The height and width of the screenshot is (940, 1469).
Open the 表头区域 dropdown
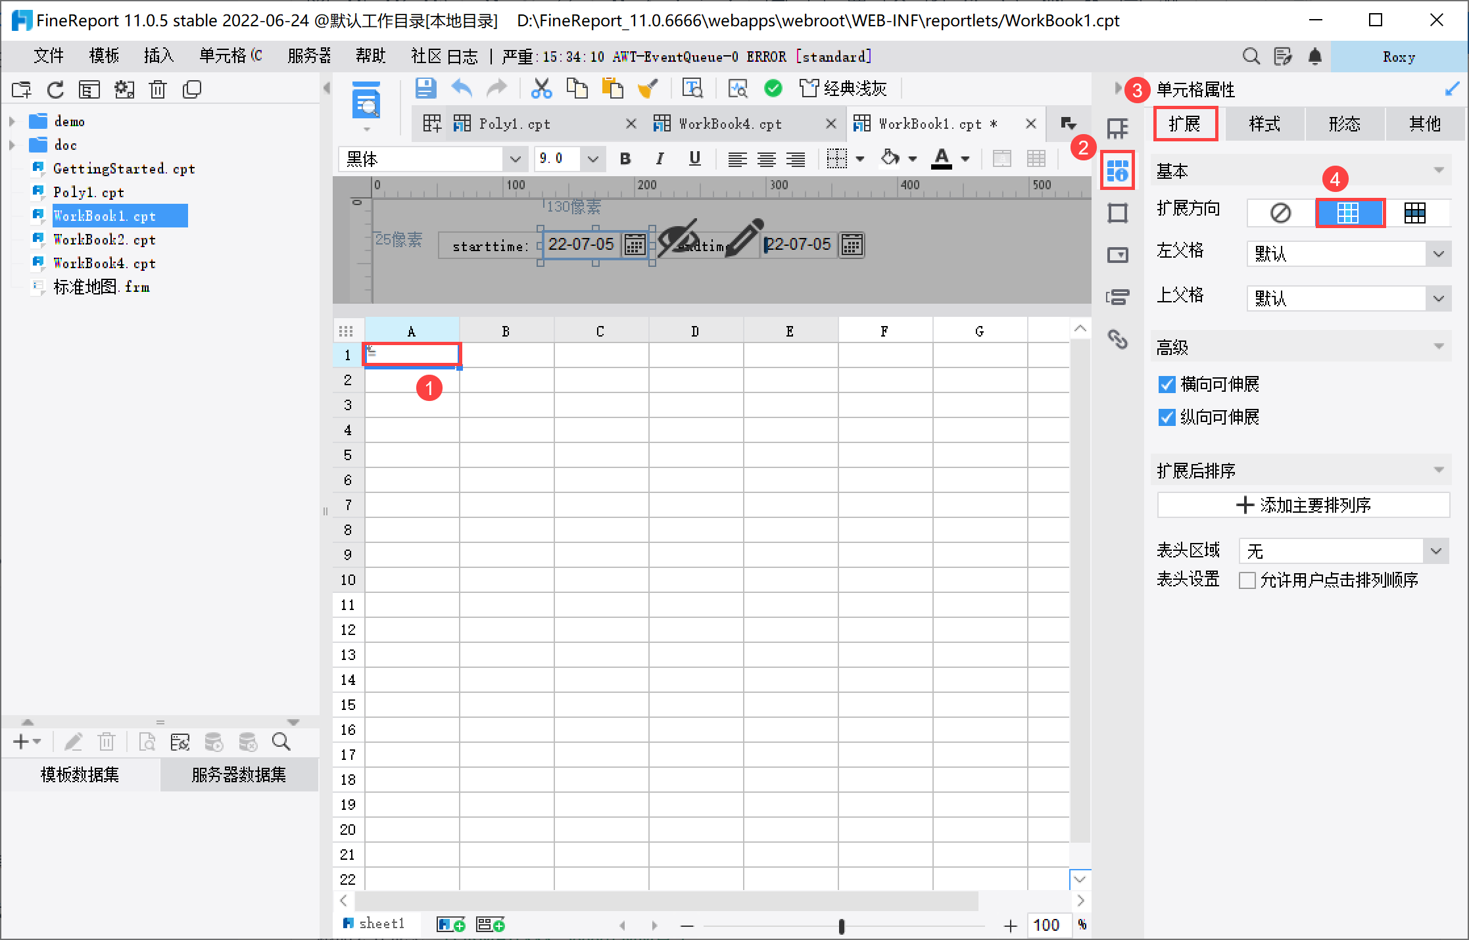coord(1435,551)
